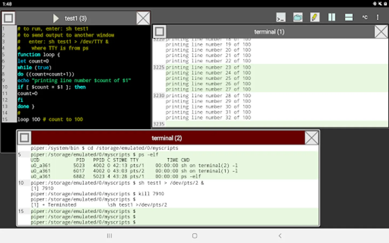Screen dimensions: 389x243
Task: Open a new terminal window from toolbar
Action: [x=281, y=18]
